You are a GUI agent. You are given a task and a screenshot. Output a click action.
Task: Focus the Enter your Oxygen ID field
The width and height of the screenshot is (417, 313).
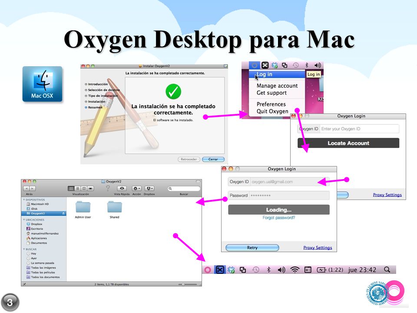pos(359,129)
